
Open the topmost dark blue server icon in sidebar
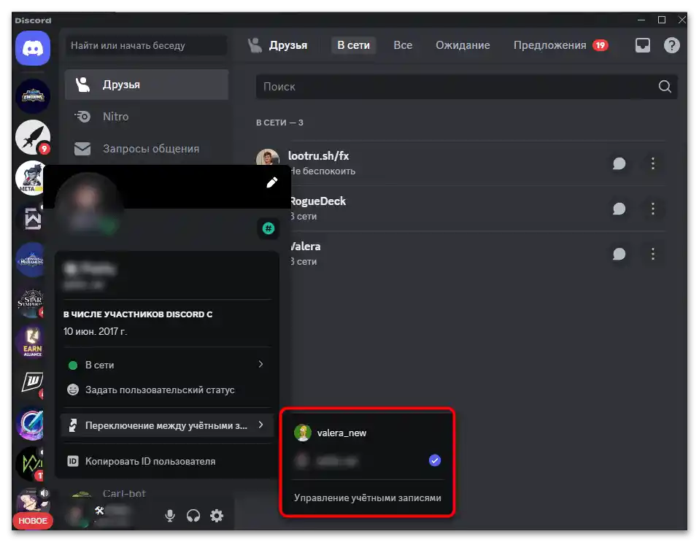pyautogui.click(x=33, y=96)
